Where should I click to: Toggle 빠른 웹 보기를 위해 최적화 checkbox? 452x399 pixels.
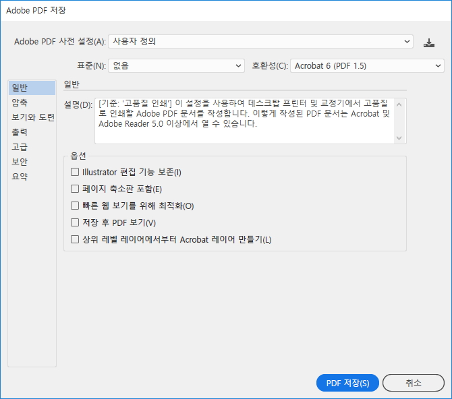(x=75, y=206)
